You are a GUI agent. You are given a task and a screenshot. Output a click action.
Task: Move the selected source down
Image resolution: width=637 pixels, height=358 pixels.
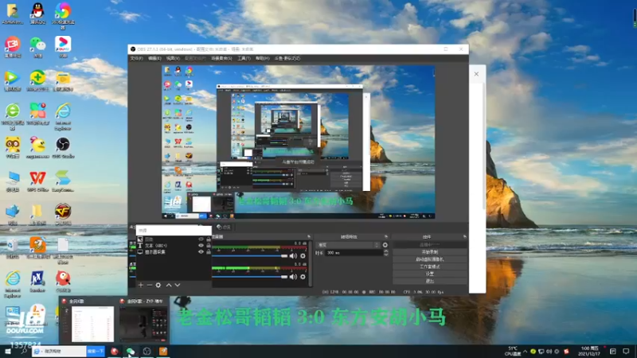pos(178,286)
